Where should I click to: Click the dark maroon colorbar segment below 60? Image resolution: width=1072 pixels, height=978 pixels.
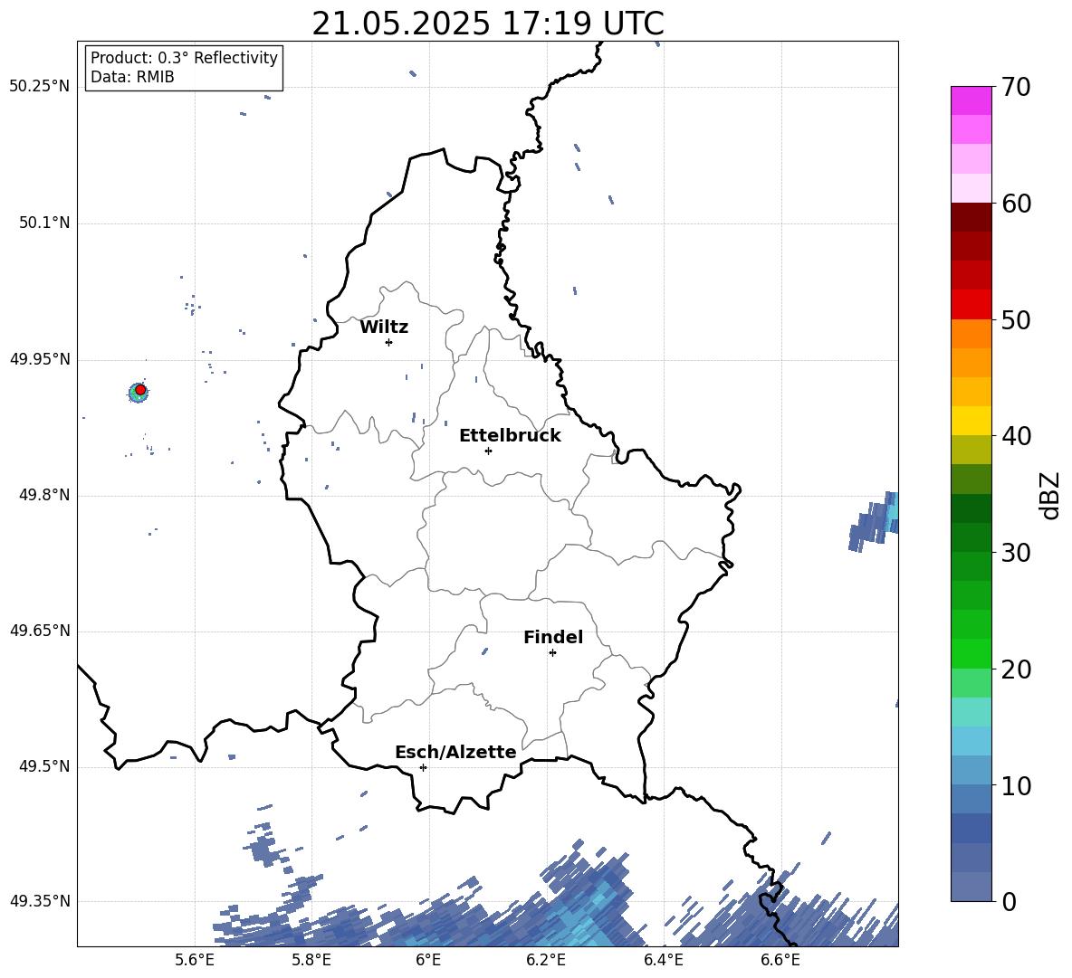(971, 217)
